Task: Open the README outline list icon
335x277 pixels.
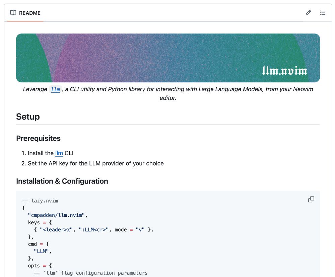Action: (x=322, y=13)
